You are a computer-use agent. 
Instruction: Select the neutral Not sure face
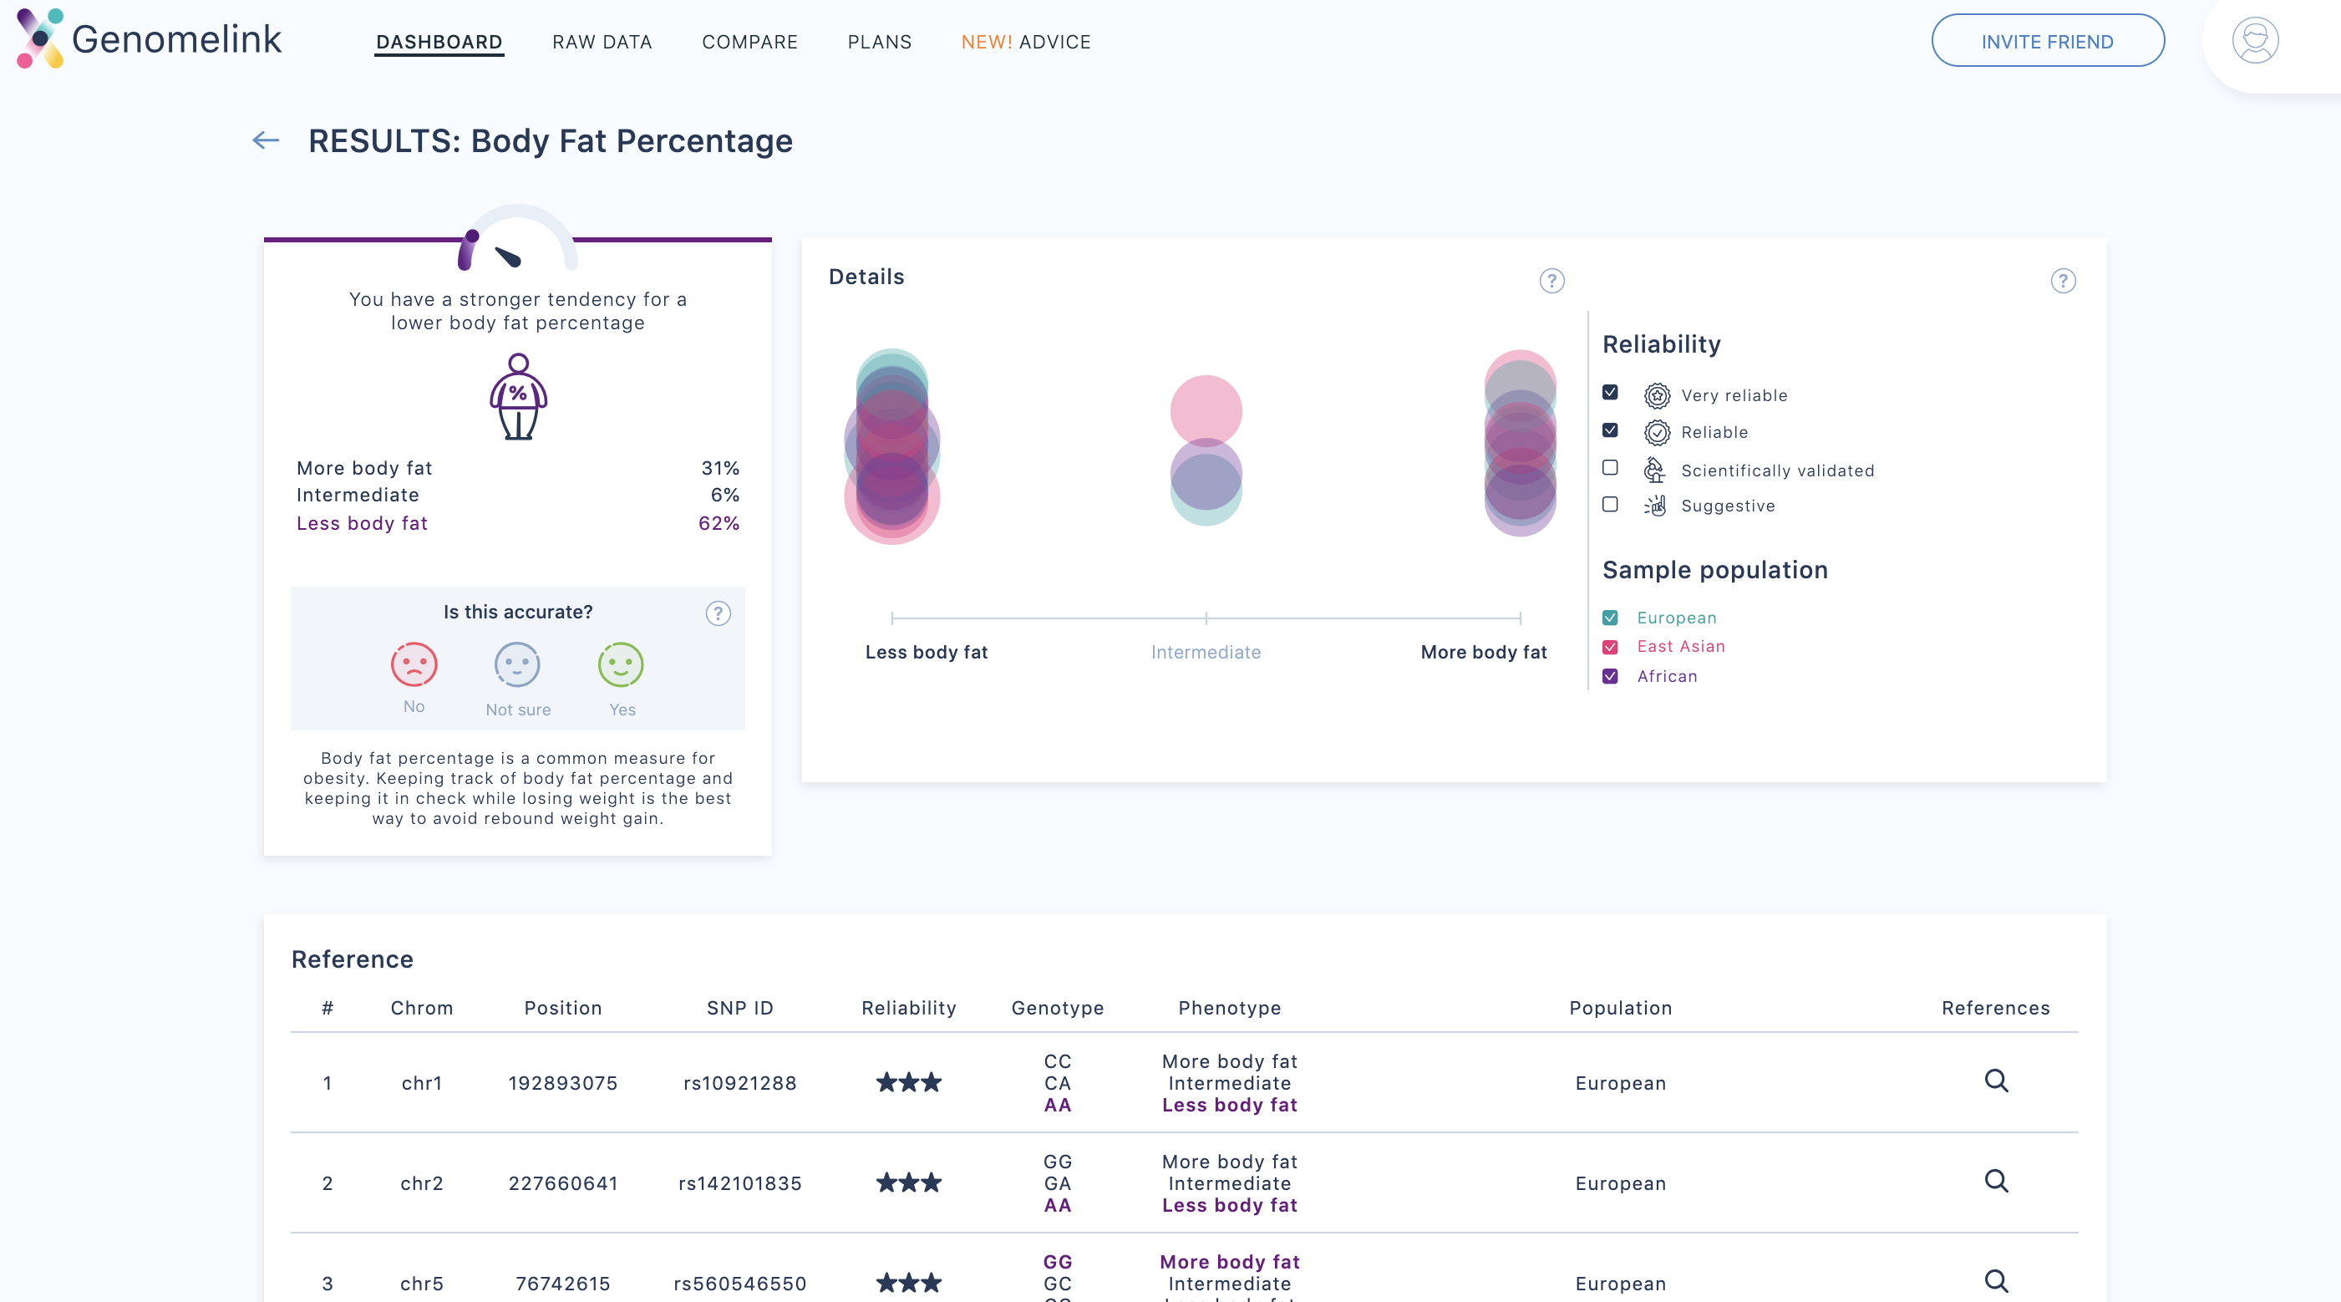coord(517,664)
